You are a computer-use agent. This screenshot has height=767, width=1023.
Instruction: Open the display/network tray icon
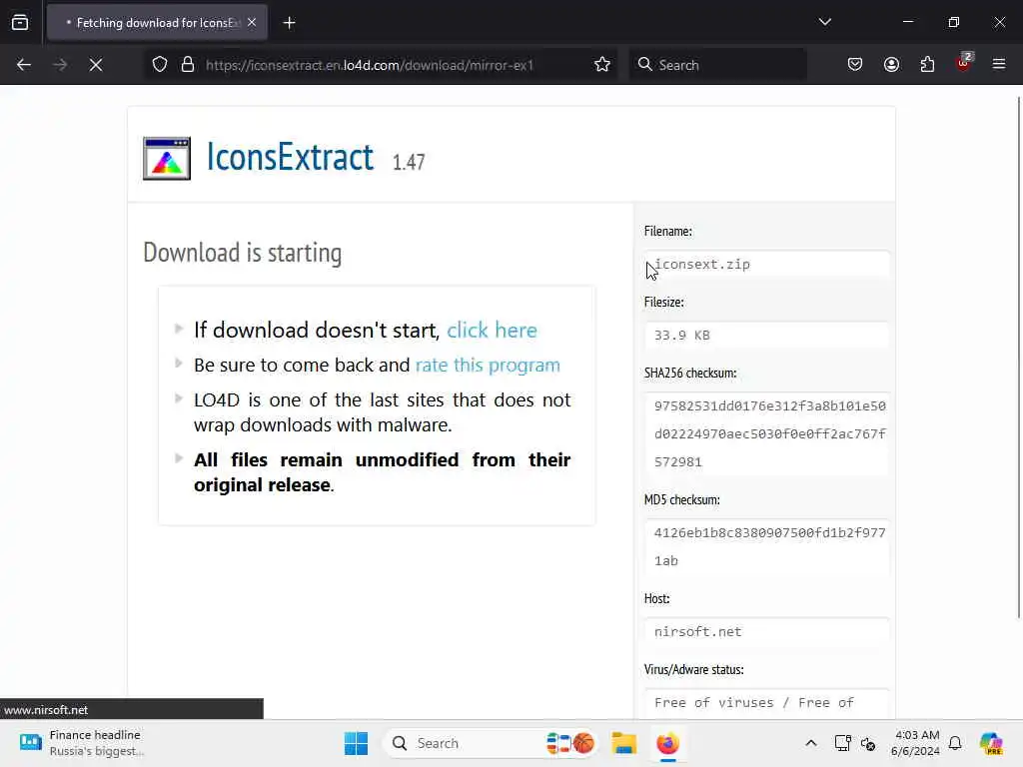(x=843, y=743)
